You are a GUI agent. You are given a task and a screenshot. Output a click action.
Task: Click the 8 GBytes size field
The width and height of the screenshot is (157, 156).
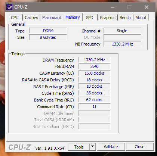pyautogui.click(x=48, y=37)
